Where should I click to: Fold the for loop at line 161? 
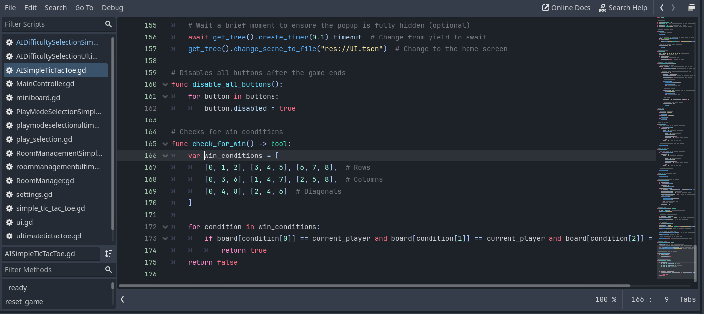pos(165,96)
